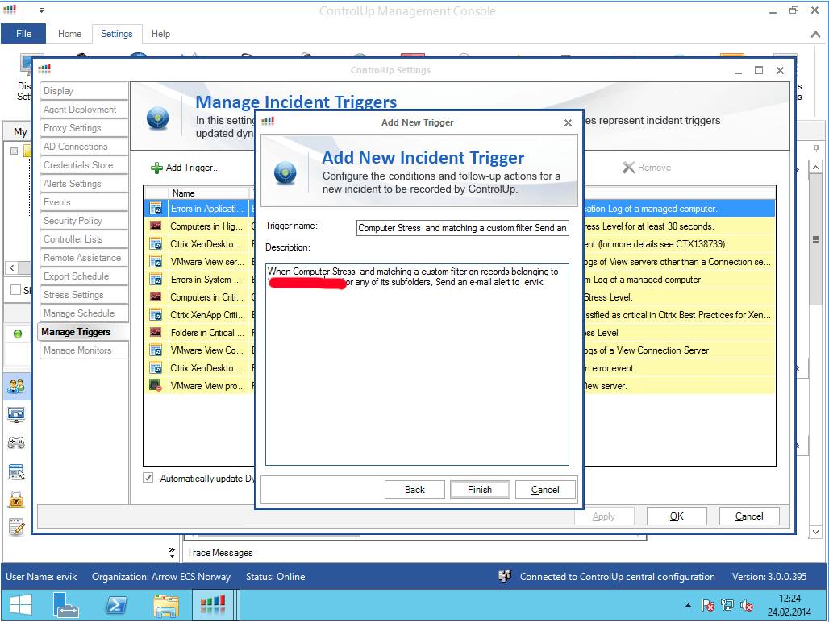The width and height of the screenshot is (829, 622).
Task: Click Finish in Add New Trigger dialog
Action: [480, 490]
